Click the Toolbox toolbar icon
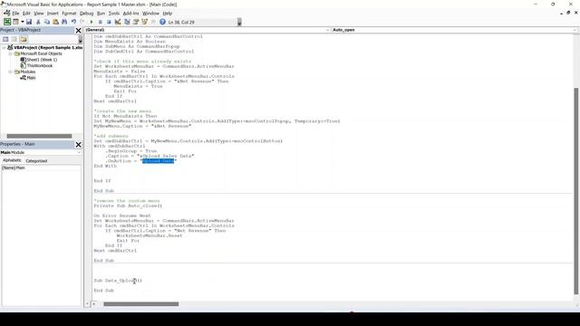This screenshot has width=580, height=326. click(x=153, y=22)
